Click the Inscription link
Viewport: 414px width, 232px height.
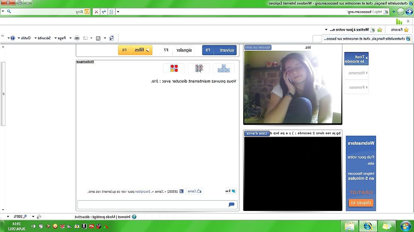[142, 192]
